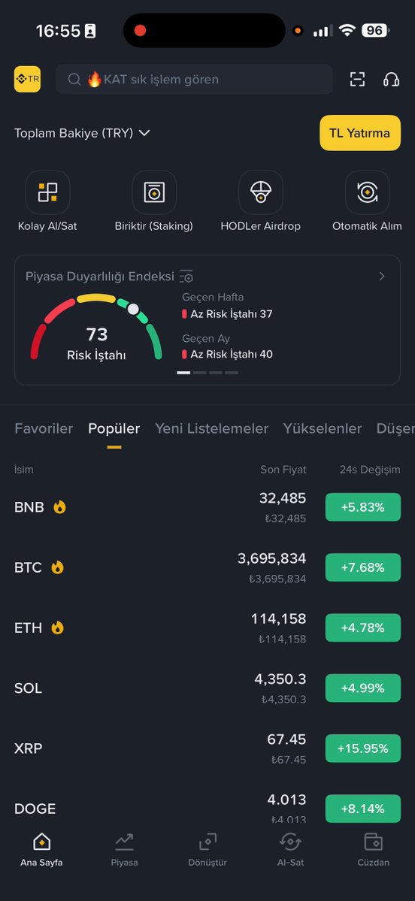Image resolution: width=415 pixels, height=901 pixels.
Task: Open sentiment index details via right chevron
Action: (x=382, y=277)
